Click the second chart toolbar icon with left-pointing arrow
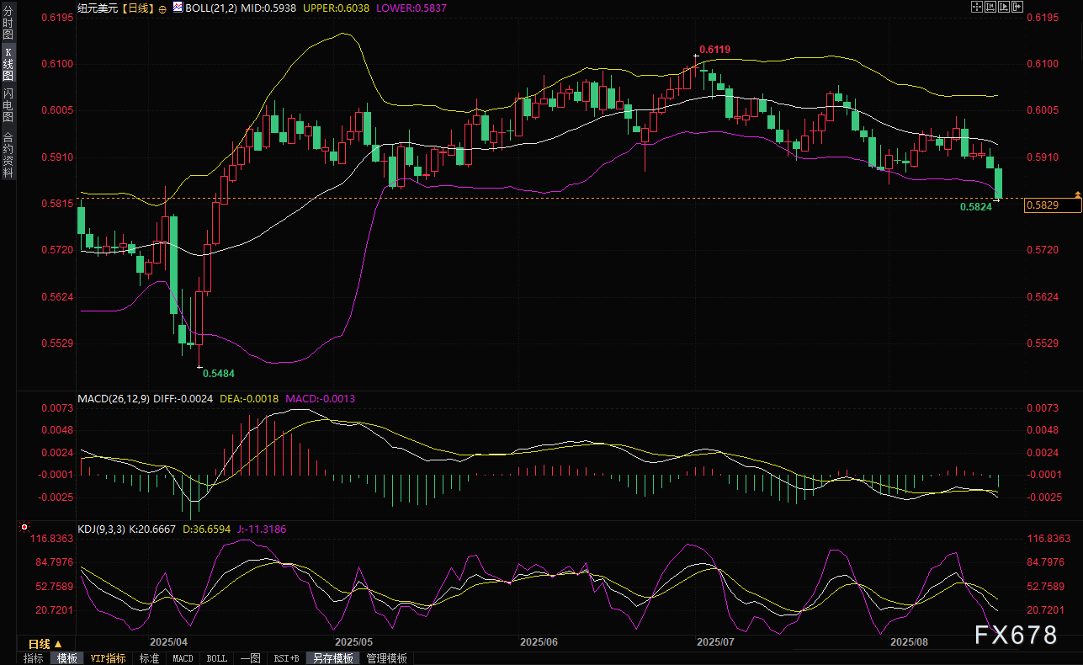This screenshot has height=665, width=1083. point(990,7)
